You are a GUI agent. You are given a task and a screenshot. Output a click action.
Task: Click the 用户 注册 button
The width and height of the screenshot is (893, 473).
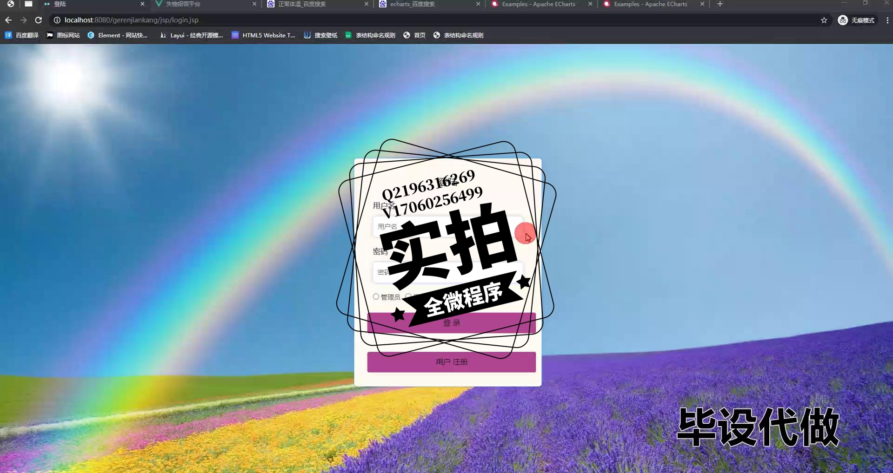point(451,362)
